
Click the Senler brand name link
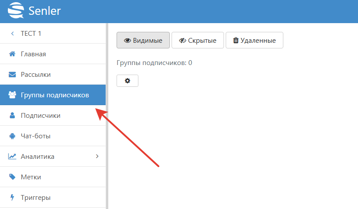[x=44, y=11]
